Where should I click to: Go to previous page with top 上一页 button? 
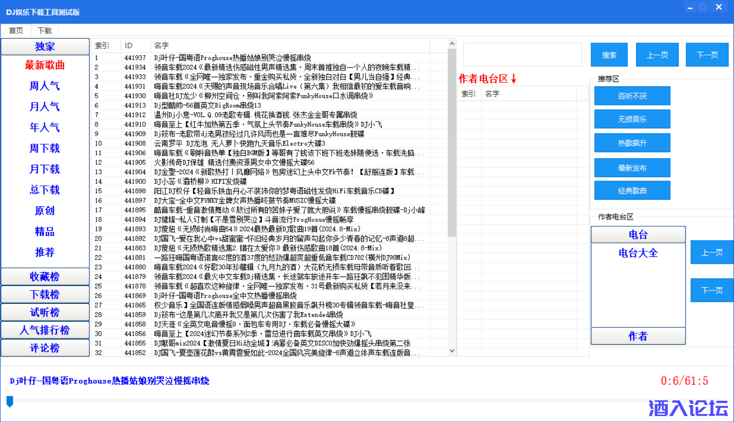(657, 55)
